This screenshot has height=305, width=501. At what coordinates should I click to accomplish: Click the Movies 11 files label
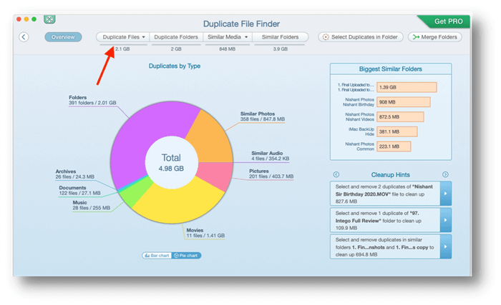[x=205, y=233]
